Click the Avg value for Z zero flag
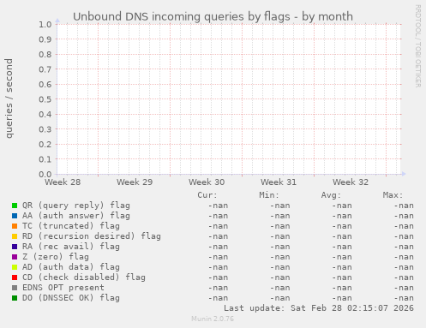Image resolution: width=426 pixels, height=328 pixels. point(342,257)
